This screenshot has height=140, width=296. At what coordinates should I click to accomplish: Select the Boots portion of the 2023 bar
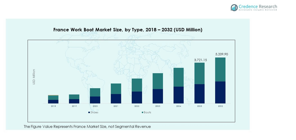pos(158,81)
